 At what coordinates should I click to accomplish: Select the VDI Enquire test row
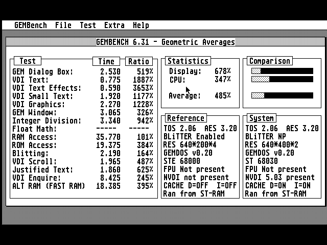tap(83, 178)
